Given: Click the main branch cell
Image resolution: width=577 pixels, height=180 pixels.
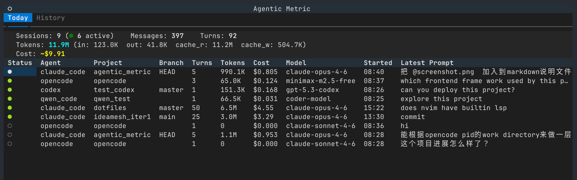Looking at the screenshot, I should click(x=167, y=117).
